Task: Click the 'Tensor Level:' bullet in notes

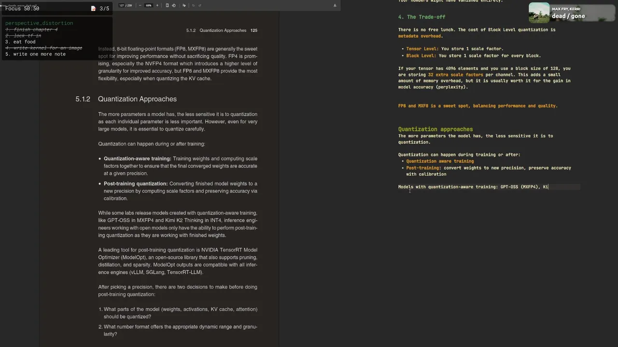Action: click(x=422, y=49)
